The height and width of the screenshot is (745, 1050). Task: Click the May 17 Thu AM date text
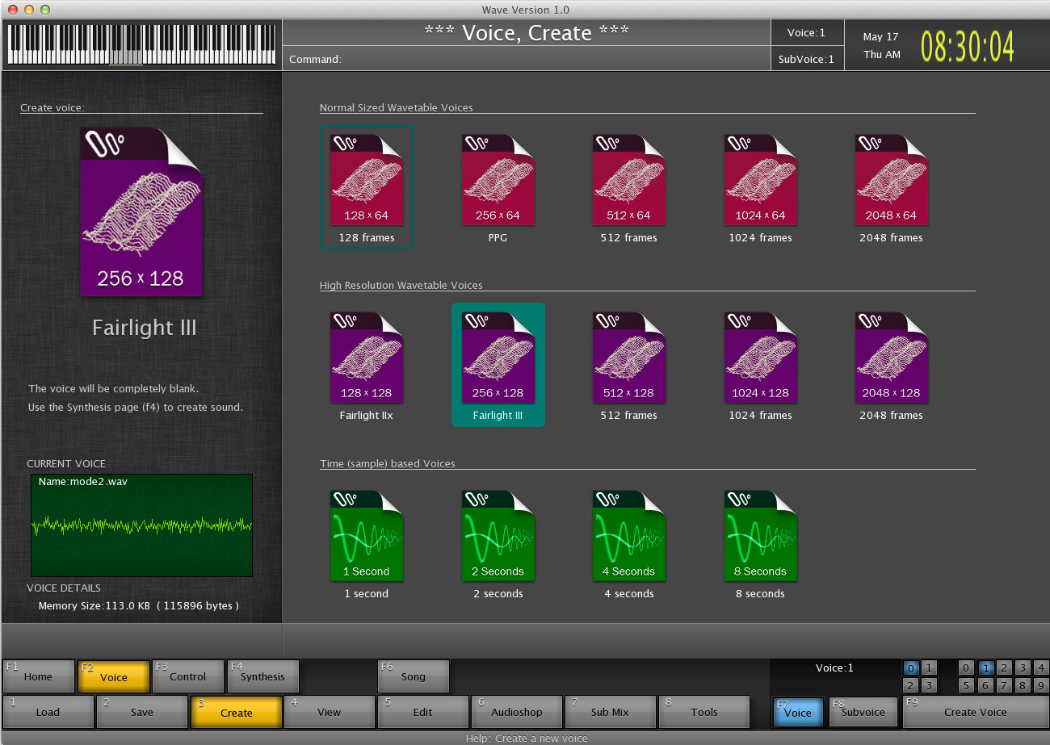click(881, 45)
